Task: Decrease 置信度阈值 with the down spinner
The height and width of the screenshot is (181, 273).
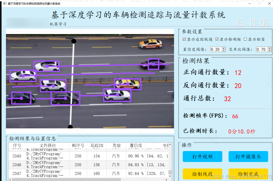Action: (223, 50)
